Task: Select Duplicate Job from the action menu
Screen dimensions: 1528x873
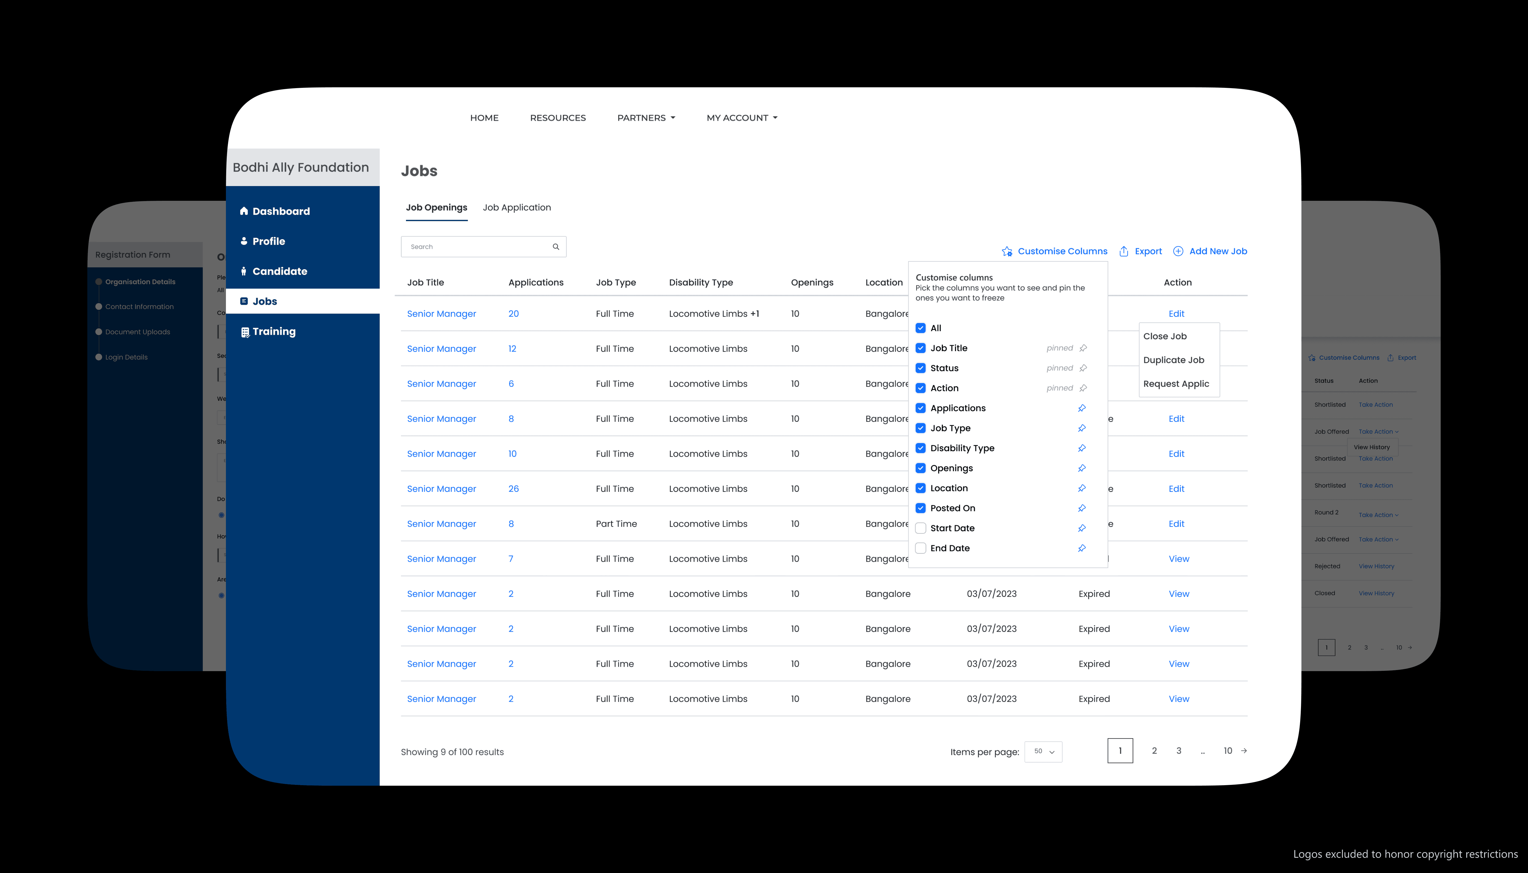Action: [x=1174, y=360]
